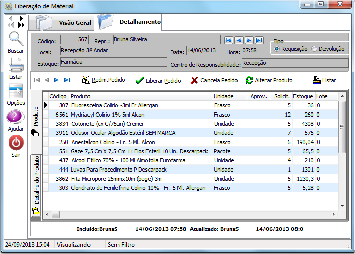
Task: Click the Redim.Pedido toolbar button
Action: [103, 80]
